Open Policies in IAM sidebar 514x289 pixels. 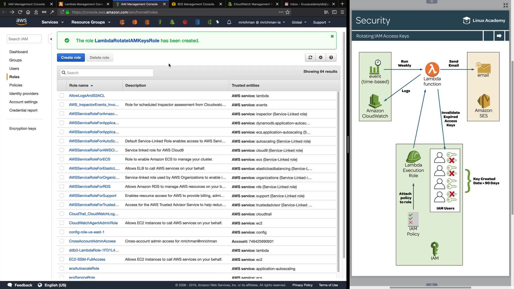[x=16, y=85]
